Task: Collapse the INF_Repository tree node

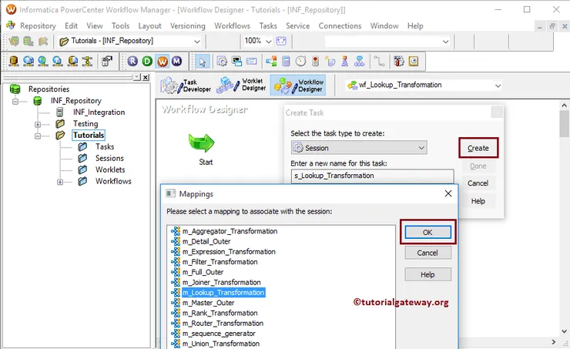Action: tap(15, 102)
